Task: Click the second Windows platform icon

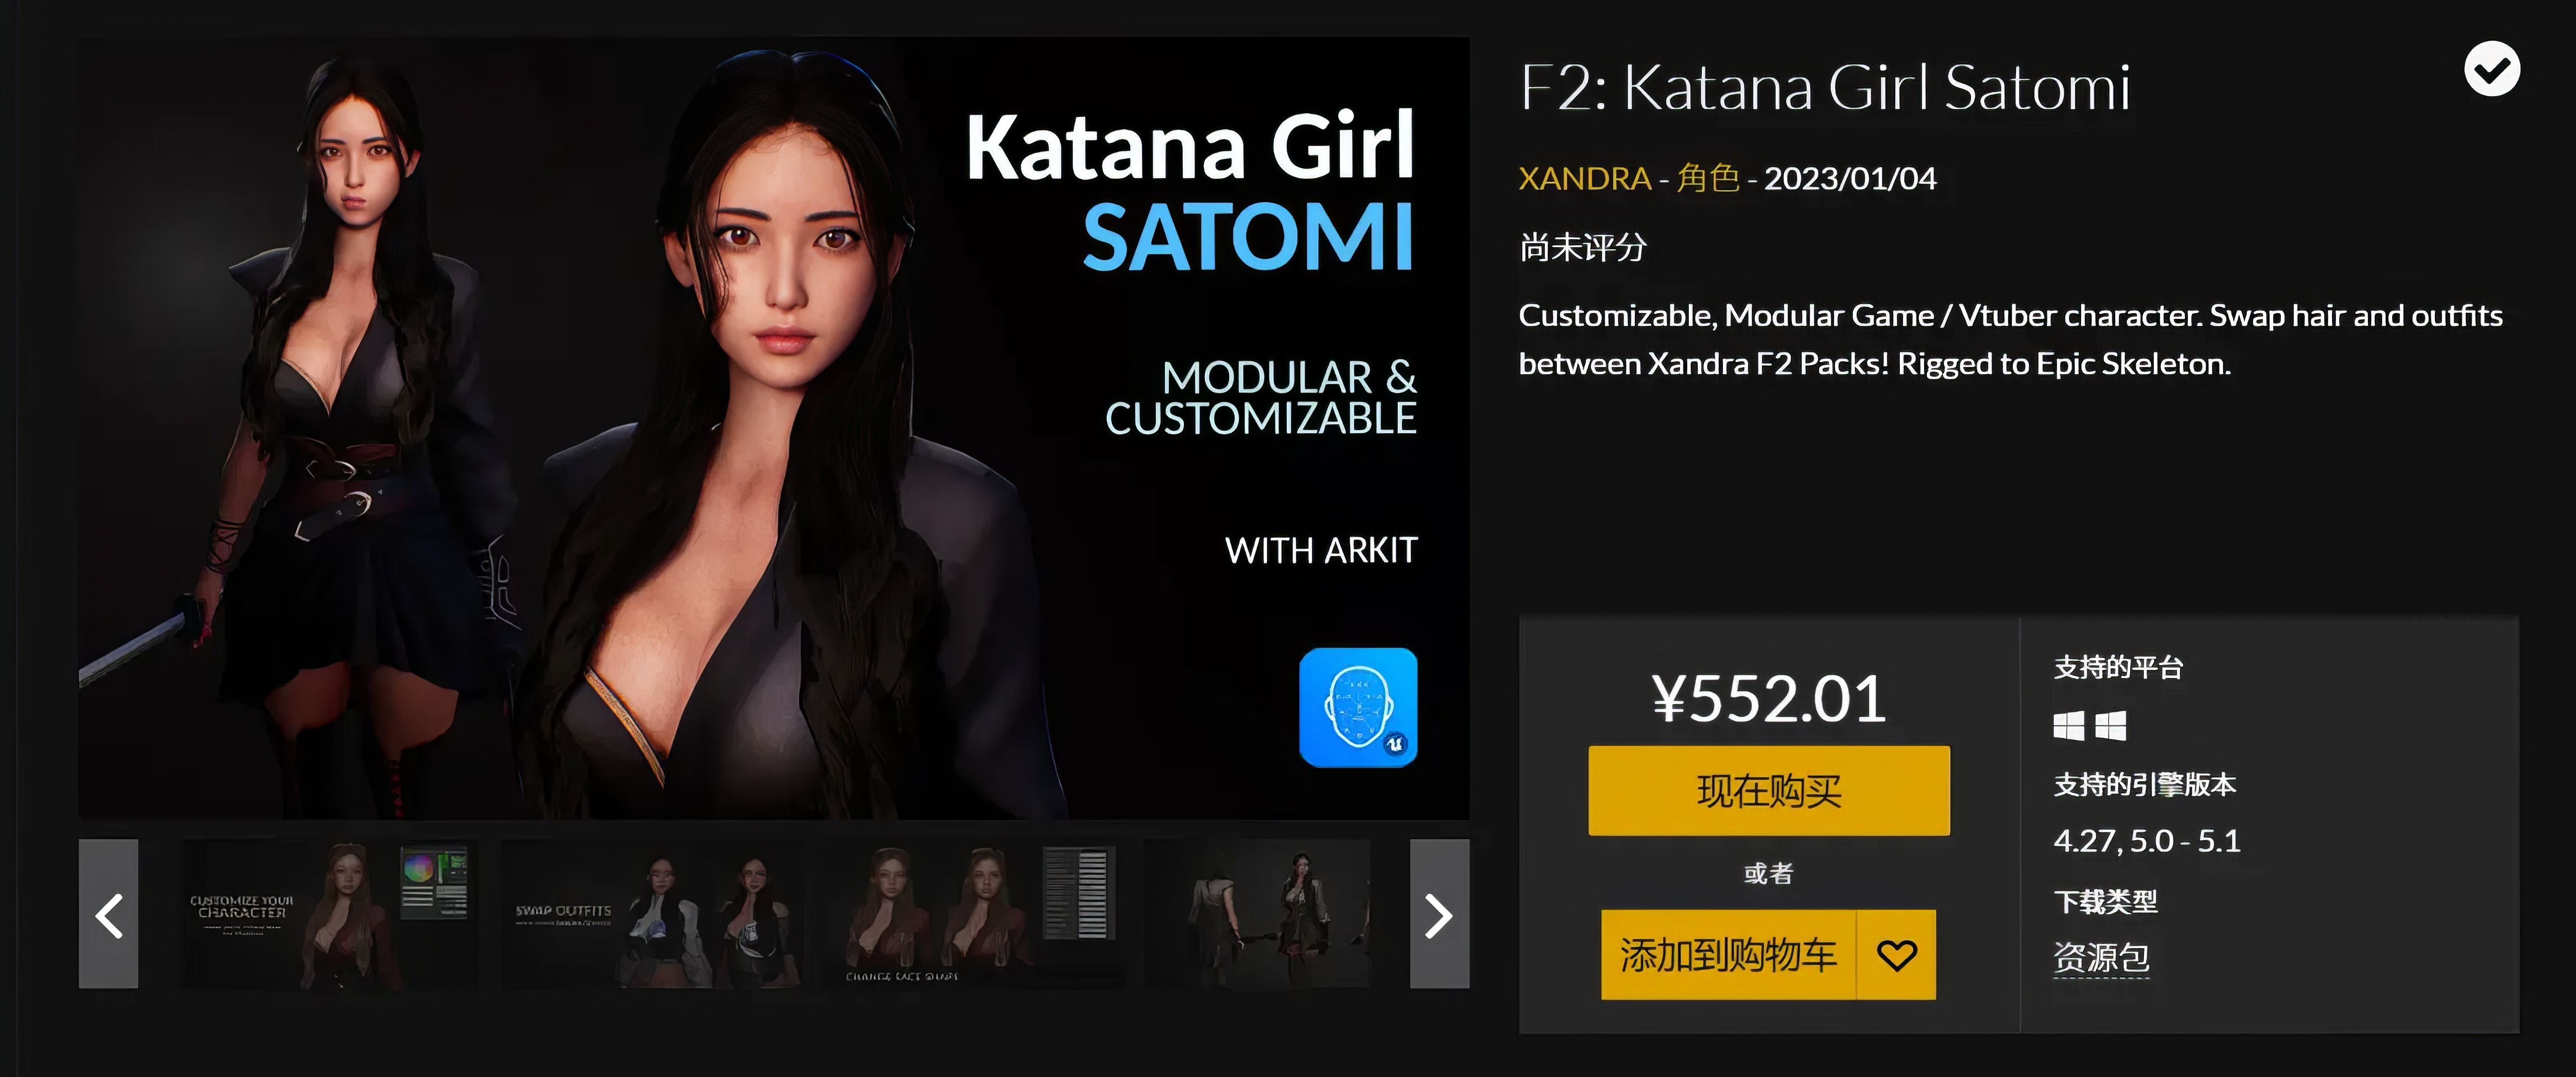Action: pos(2110,725)
